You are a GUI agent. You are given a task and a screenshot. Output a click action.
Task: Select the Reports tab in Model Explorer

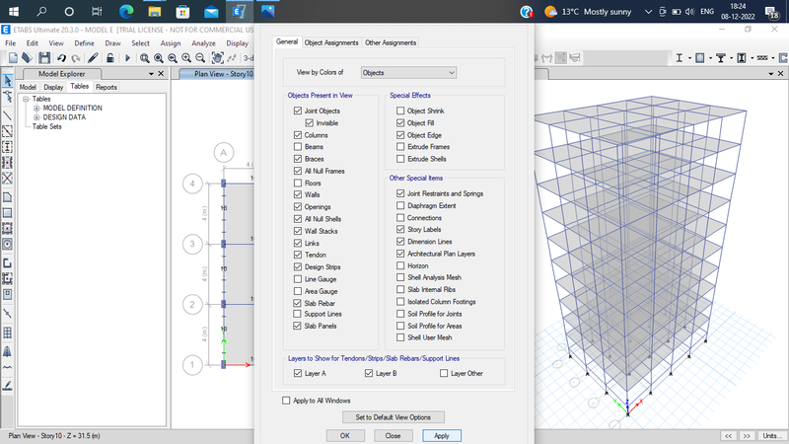point(107,87)
